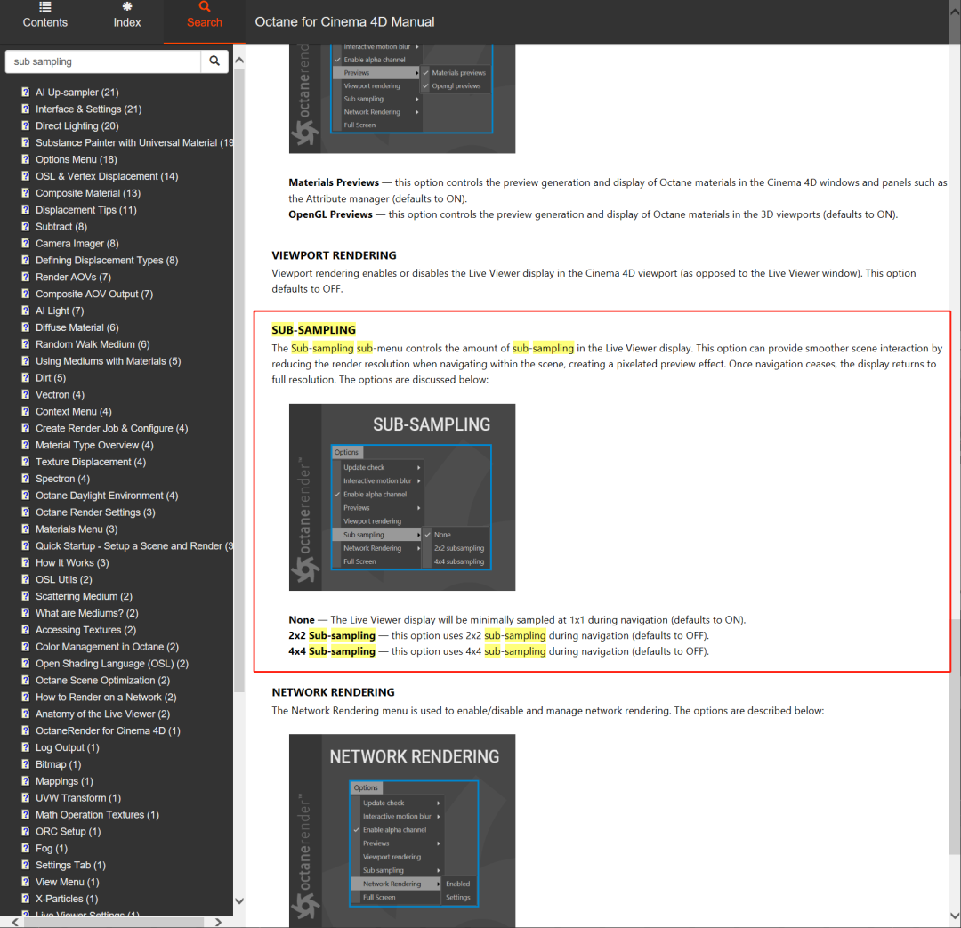Select the Search tab
Screen dimensions: 961x928
(204, 21)
